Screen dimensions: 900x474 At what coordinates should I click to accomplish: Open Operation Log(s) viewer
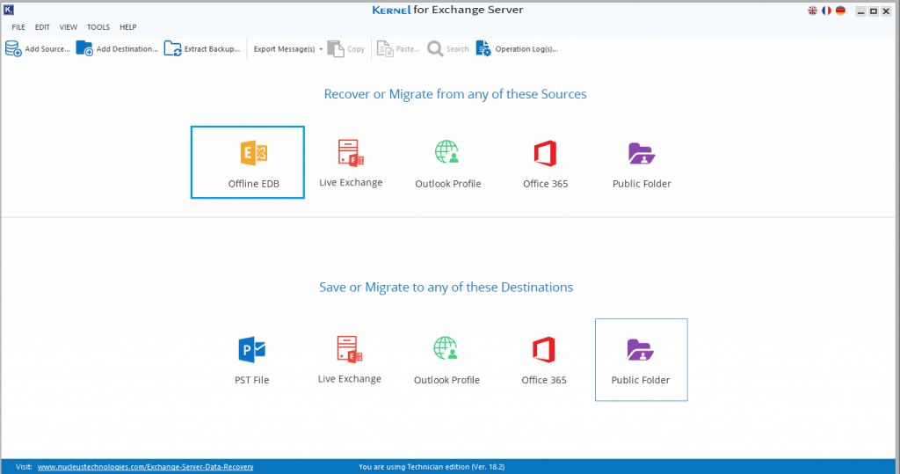click(517, 49)
